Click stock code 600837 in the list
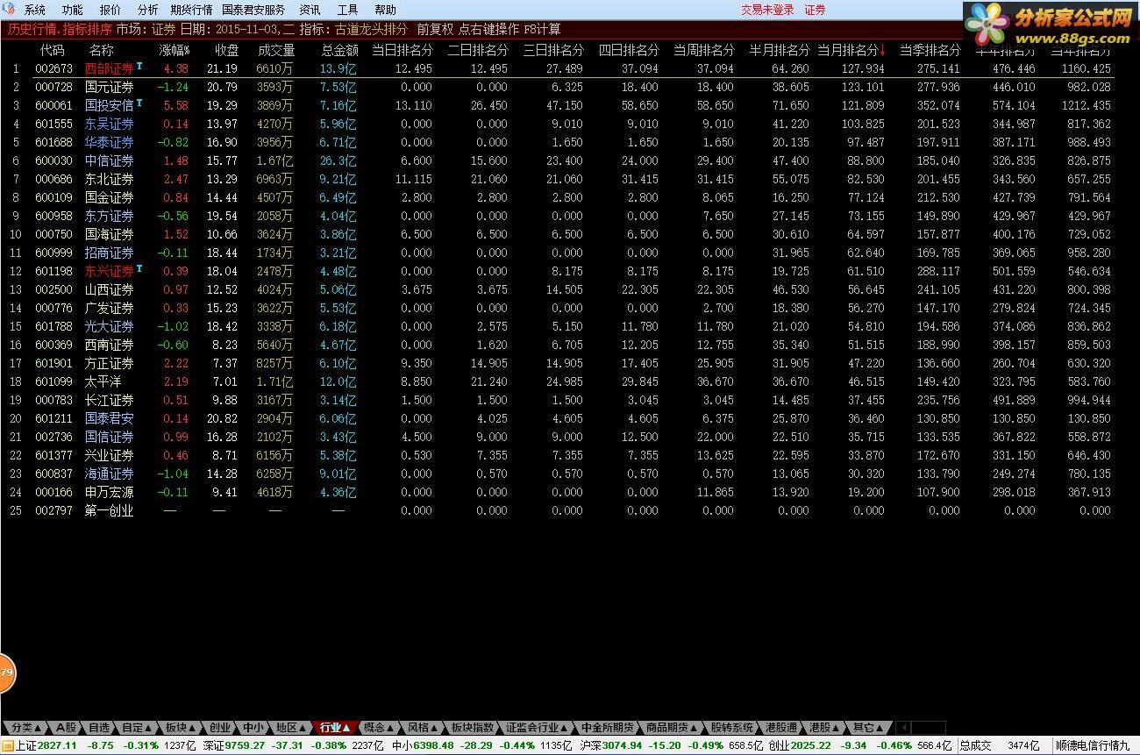Viewport: 1140px width, 755px height. point(53,474)
